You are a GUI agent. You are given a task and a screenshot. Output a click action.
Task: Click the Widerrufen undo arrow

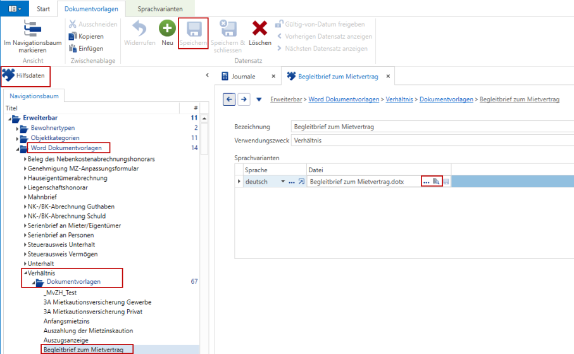click(x=139, y=28)
